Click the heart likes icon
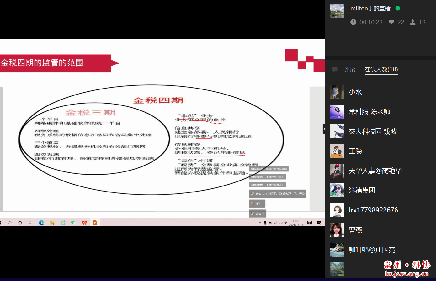The height and width of the screenshot is (281, 436). [391, 22]
